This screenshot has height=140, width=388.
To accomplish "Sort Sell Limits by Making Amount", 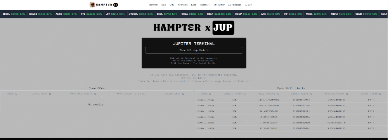I will (336, 94).
